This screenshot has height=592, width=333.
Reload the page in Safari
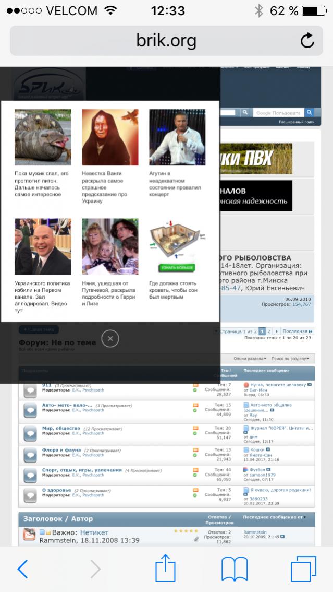coord(307,41)
